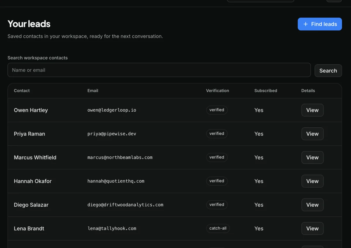Click the Search workspace contacts label
The image size is (351, 248).
point(37,58)
